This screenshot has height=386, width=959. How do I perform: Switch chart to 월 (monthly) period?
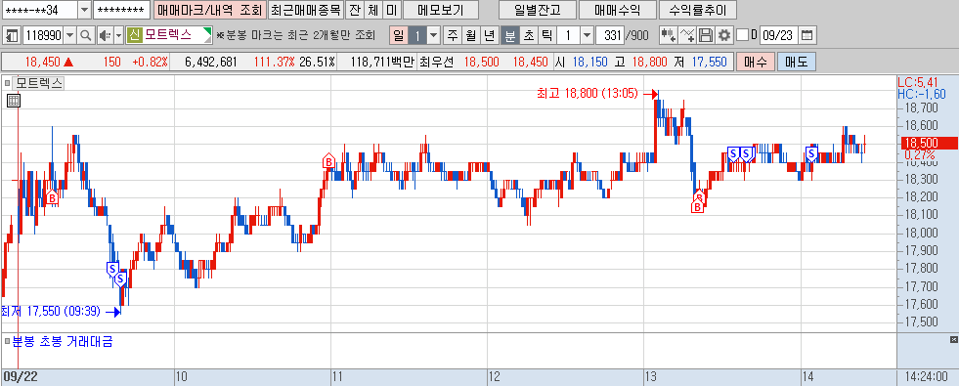tap(470, 35)
